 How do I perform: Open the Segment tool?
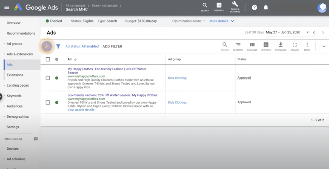(x=238, y=46)
